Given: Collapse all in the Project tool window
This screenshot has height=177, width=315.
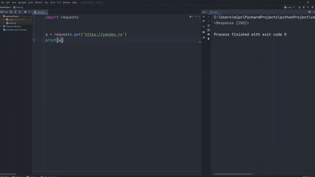Looking at the screenshot, I should (x=20, y=12).
